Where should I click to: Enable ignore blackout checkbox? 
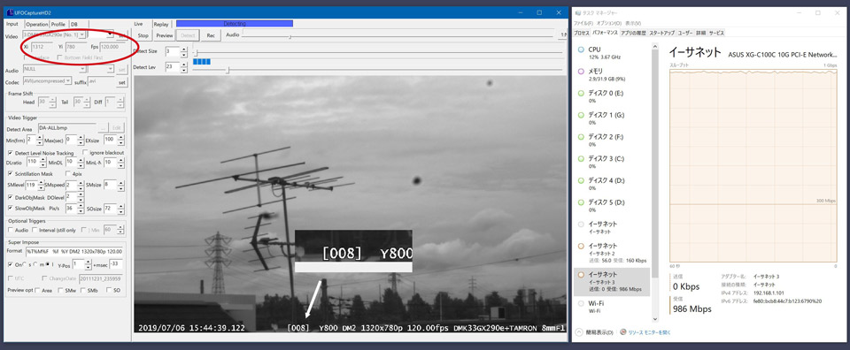coord(85,153)
